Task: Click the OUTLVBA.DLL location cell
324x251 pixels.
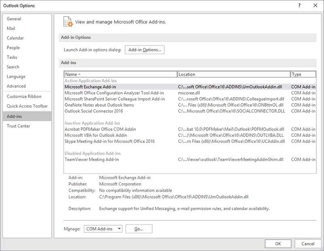Action: (x=231, y=135)
